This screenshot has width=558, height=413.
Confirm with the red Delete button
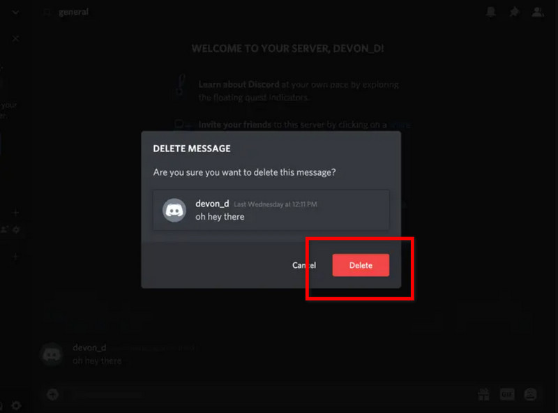[361, 265]
